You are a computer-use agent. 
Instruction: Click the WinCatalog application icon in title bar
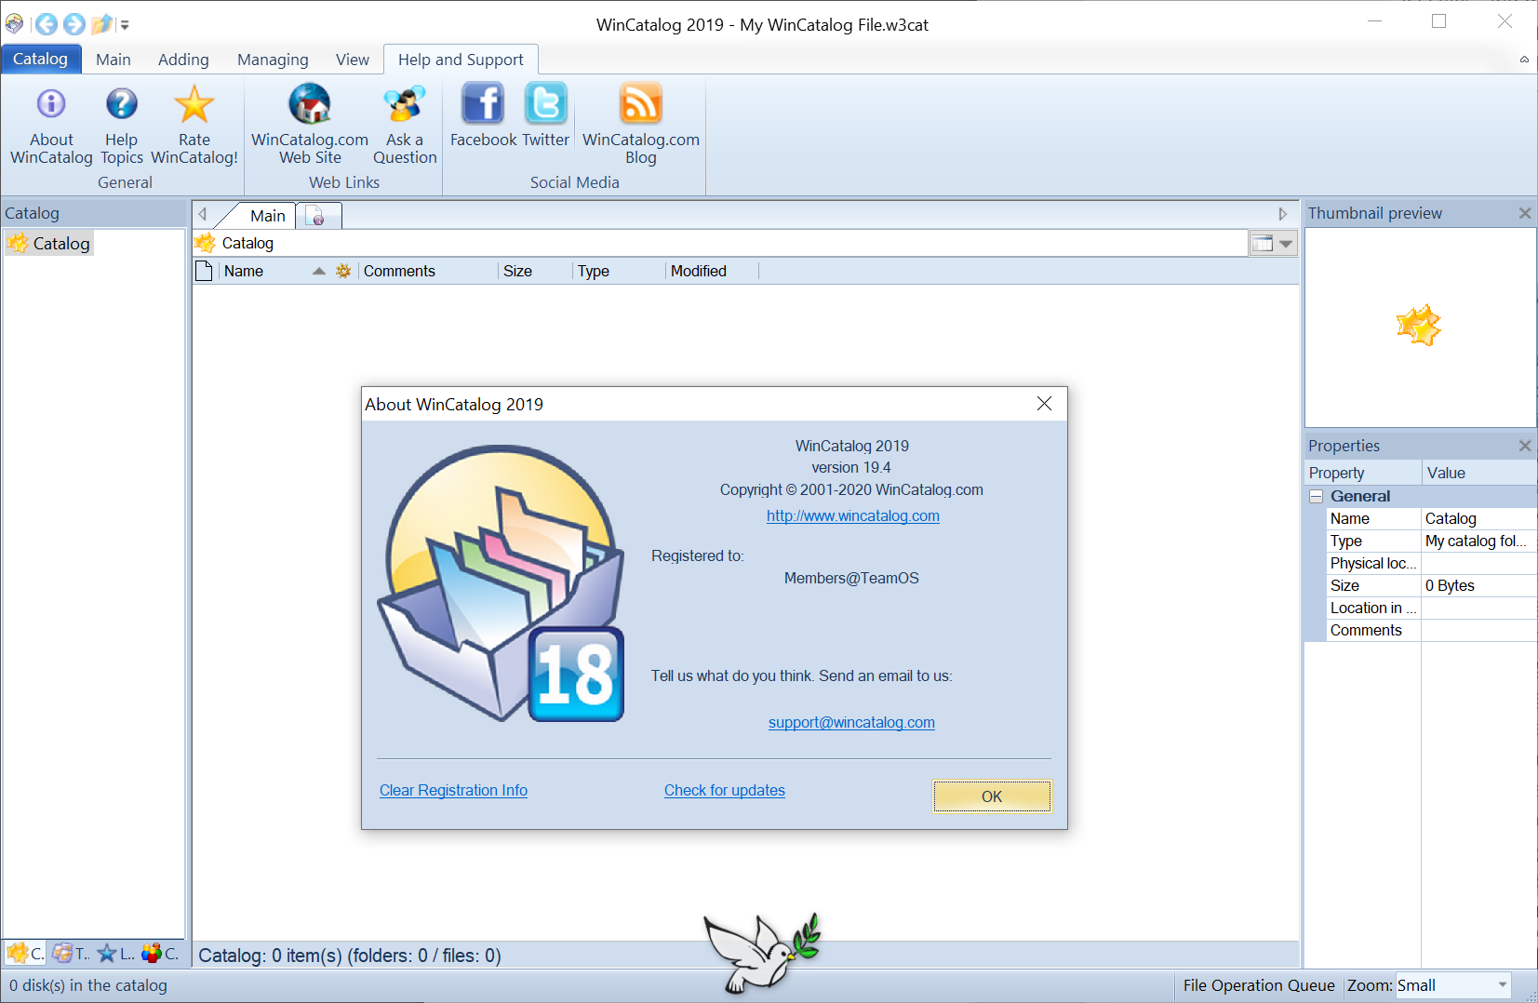coord(14,24)
